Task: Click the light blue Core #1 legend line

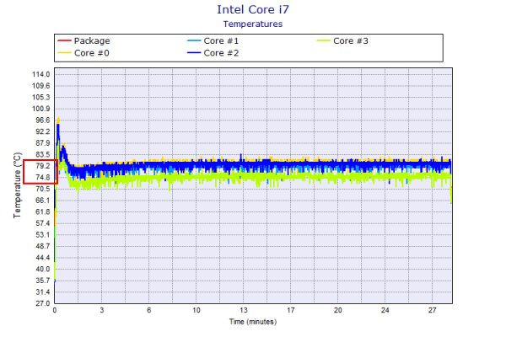Action: click(194, 40)
